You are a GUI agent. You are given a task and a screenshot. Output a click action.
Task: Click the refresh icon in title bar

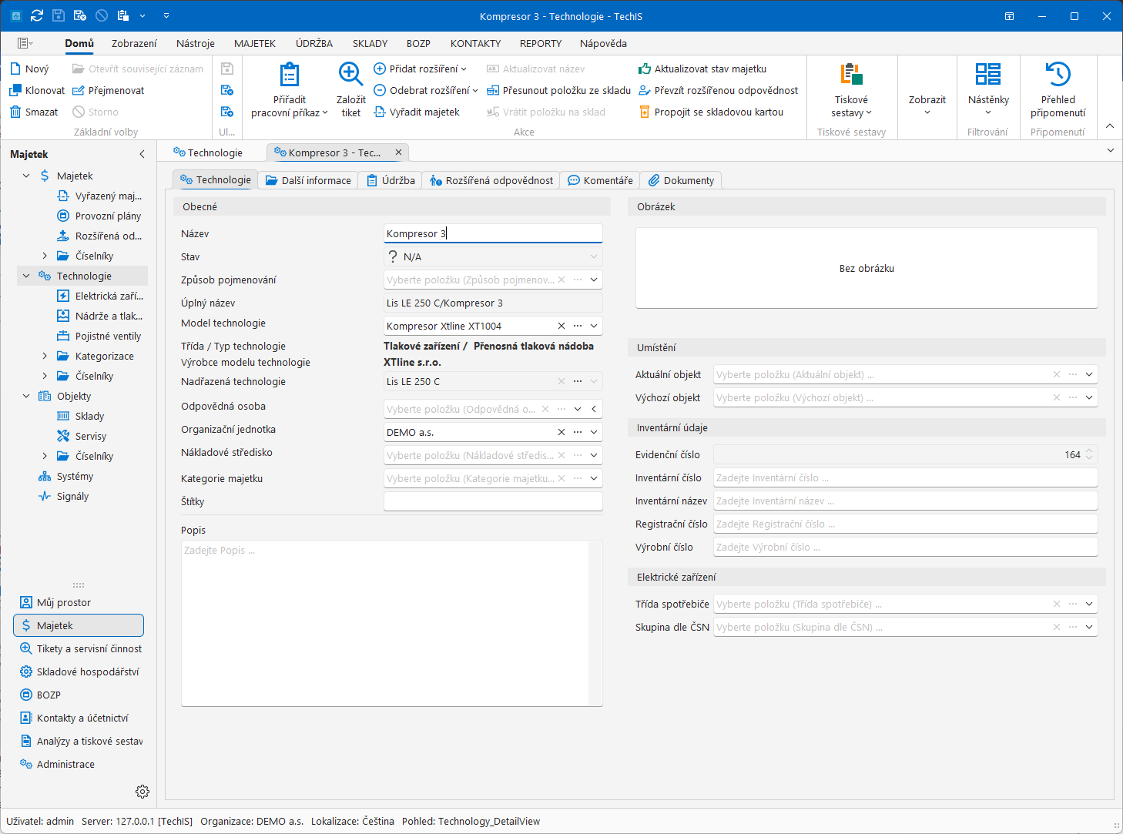(36, 15)
